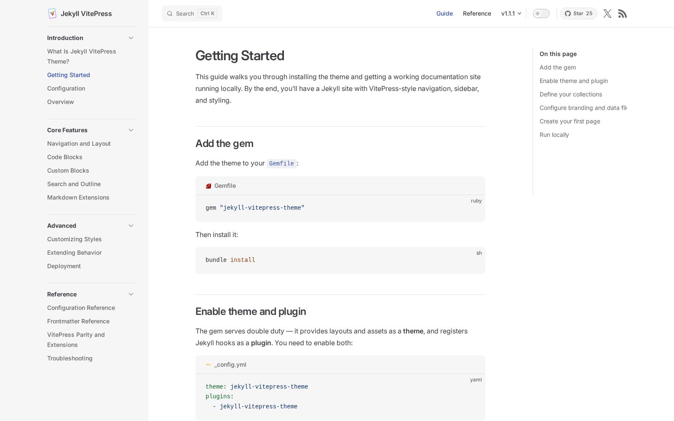The width and height of the screenshot is (674, 421).
Task: Click the sun icon in theme switch
Action: (538, 13)
